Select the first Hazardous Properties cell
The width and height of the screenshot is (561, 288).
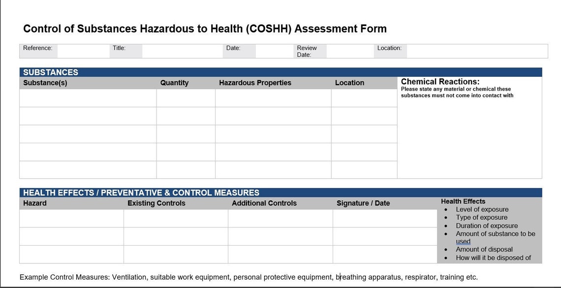[272, 98]
